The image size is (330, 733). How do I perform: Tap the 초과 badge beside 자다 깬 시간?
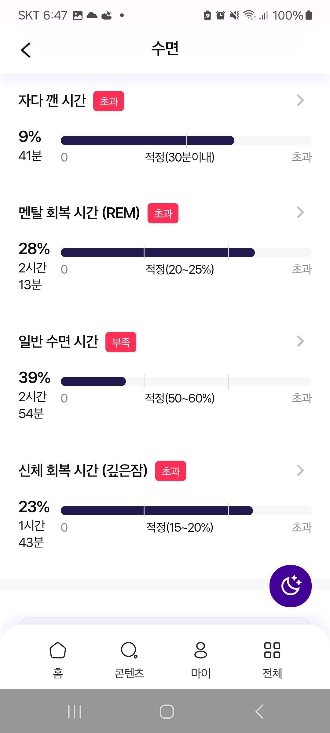click(x=108, y=101)
